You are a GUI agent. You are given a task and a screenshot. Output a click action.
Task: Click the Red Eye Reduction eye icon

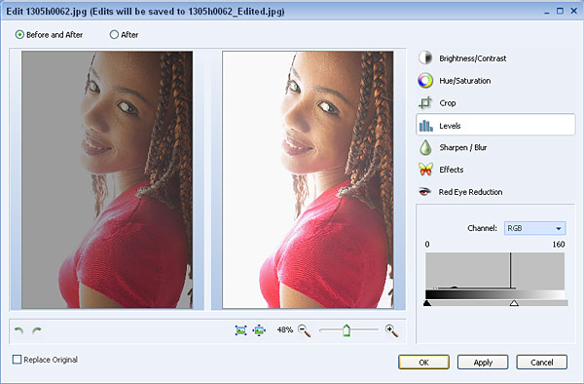425,192
